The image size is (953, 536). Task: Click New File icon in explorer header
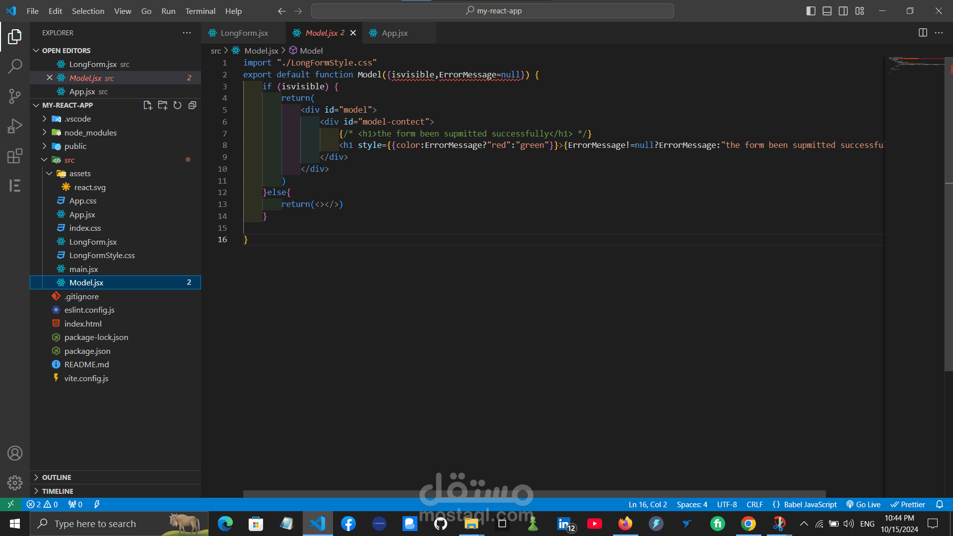point(147,105)
